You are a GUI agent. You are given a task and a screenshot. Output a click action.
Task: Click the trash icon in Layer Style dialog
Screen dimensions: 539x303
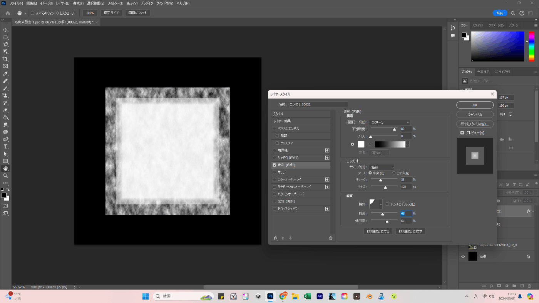(331, 238)
